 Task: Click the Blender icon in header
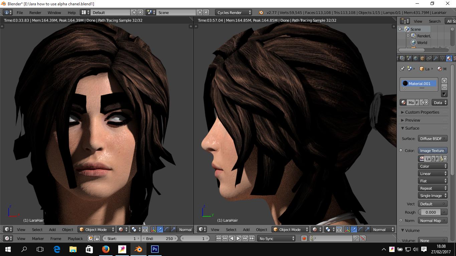point(261,12)
